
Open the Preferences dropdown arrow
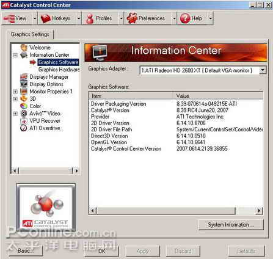pos(174,18)
